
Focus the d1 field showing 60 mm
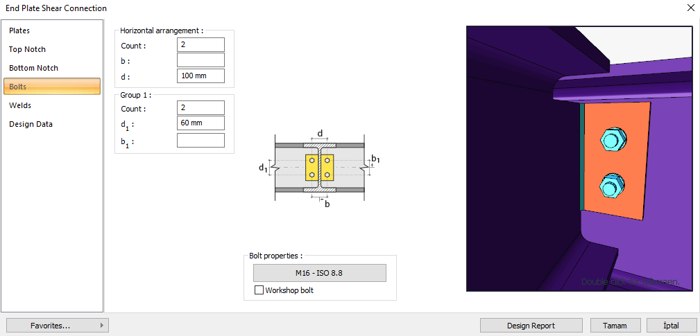pyautogui.click(x=200, y=123)
